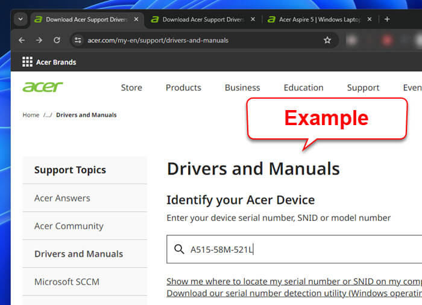Open Acer Community in Support Topics
The width and height of the screenshot is (422, 305).
pyautogui.click(x=85, y=226)
